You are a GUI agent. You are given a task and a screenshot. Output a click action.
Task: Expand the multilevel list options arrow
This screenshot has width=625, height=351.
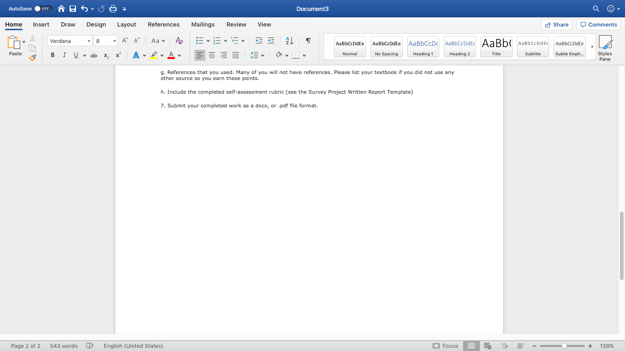(x=243, y=41)
